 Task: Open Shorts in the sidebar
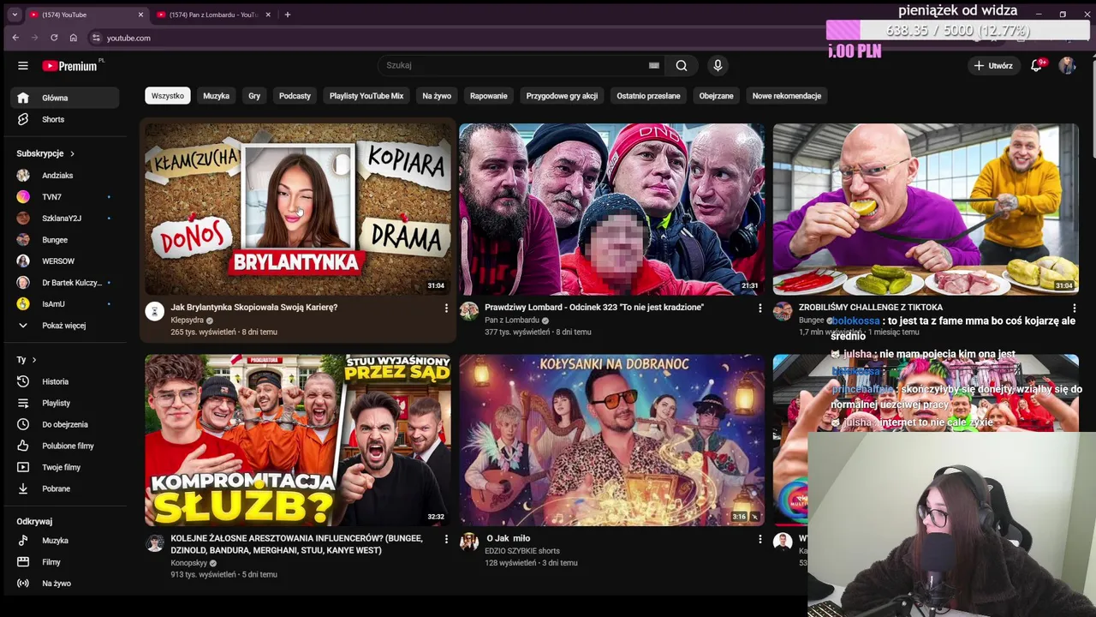pos(65,119)
